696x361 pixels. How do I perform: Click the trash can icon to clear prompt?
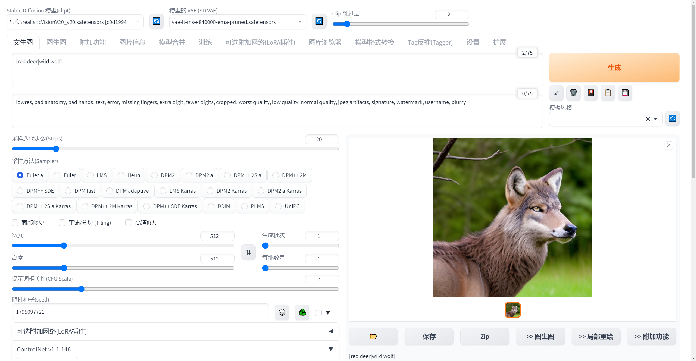pos(573,93)
